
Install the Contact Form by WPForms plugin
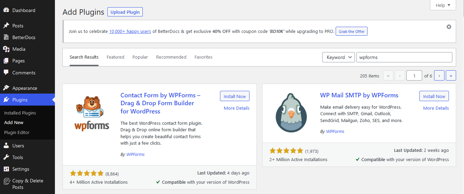(235, 96)
